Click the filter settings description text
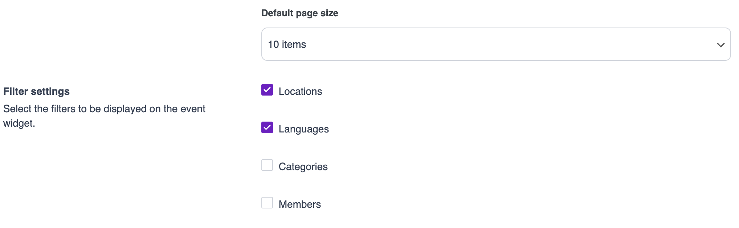This screenshot has height=228, width=739. [x=104, y=109]
